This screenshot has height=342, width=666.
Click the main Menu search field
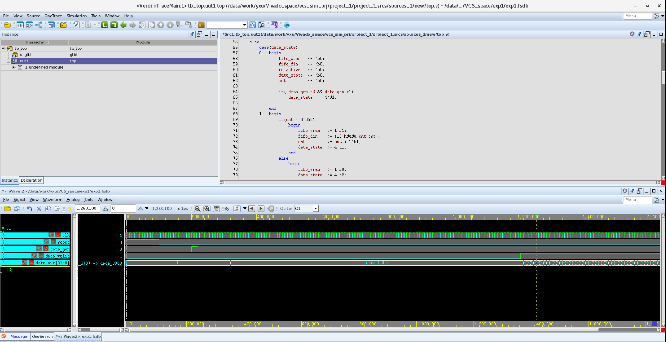[637, 16]
